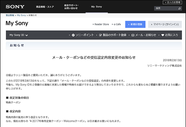Click the mail envelope icon
Image resolution: width=186 pixels, height=127 pixels.
[133, 35]
